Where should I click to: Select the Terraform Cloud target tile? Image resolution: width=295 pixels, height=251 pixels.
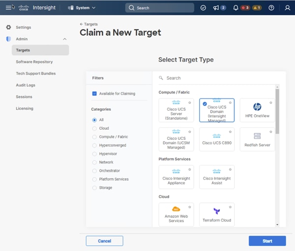217,215
